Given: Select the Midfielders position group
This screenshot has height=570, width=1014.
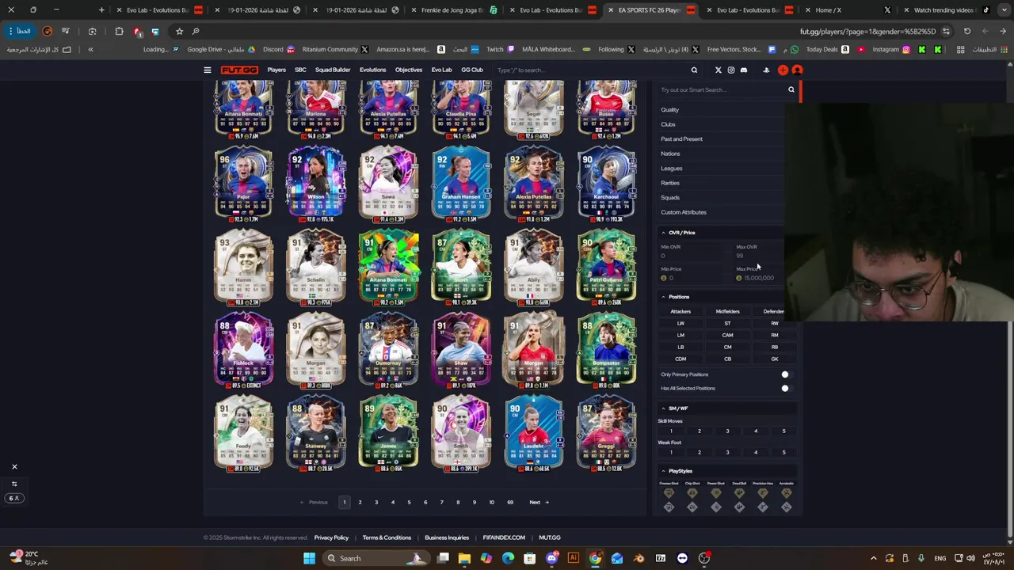Looking at the screenshot, I should (727, 311).
